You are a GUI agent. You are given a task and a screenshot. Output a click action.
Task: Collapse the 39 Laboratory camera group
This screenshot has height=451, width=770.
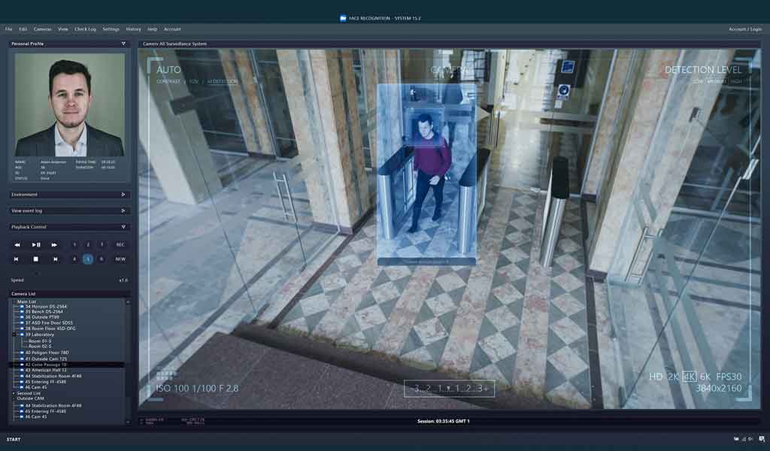point(14,334)
